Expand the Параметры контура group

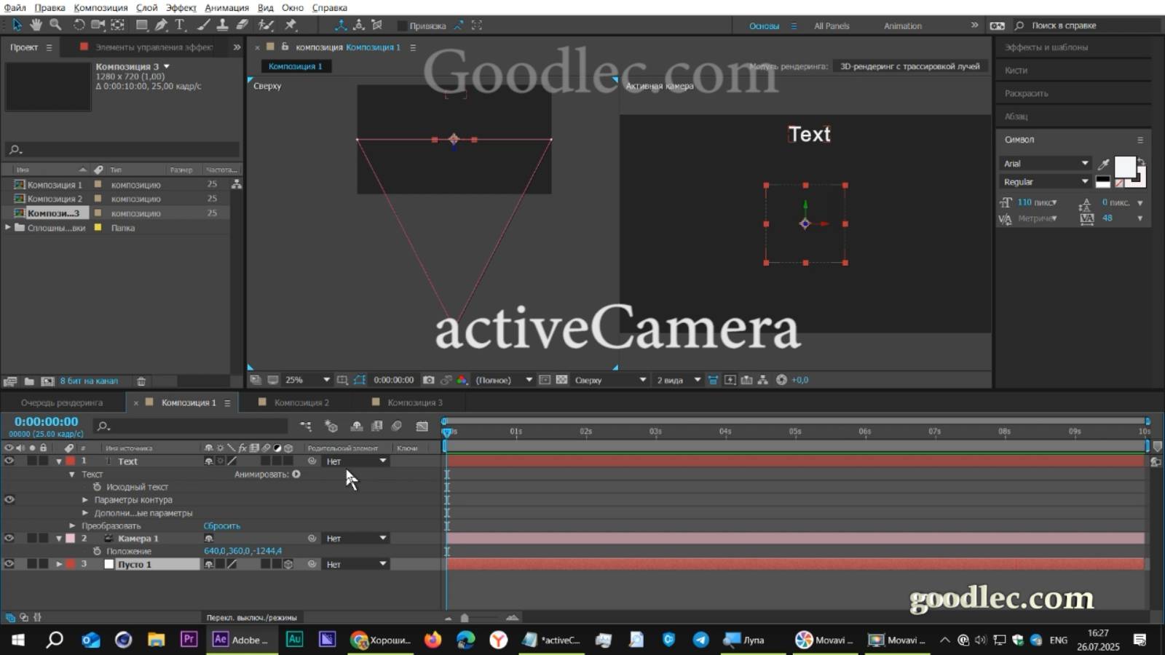[x=85, y=499]
